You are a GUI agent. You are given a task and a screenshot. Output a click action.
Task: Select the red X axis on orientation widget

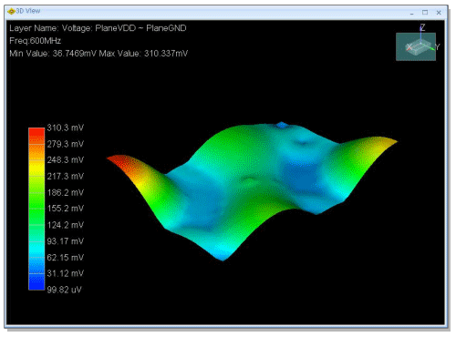click(x=409, y=47)
